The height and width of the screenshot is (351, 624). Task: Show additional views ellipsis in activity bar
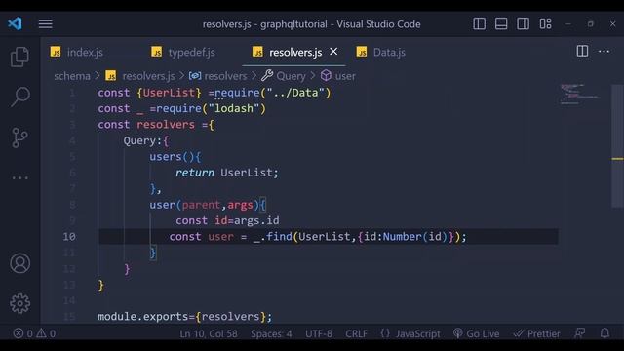(19, 177)
